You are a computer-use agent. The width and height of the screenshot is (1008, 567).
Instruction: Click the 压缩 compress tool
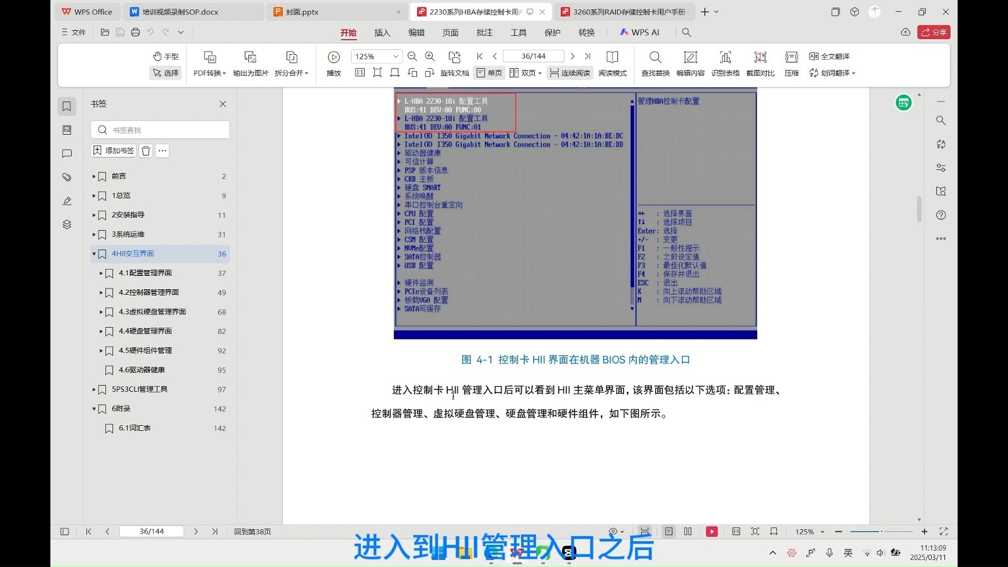pos(792,64)
